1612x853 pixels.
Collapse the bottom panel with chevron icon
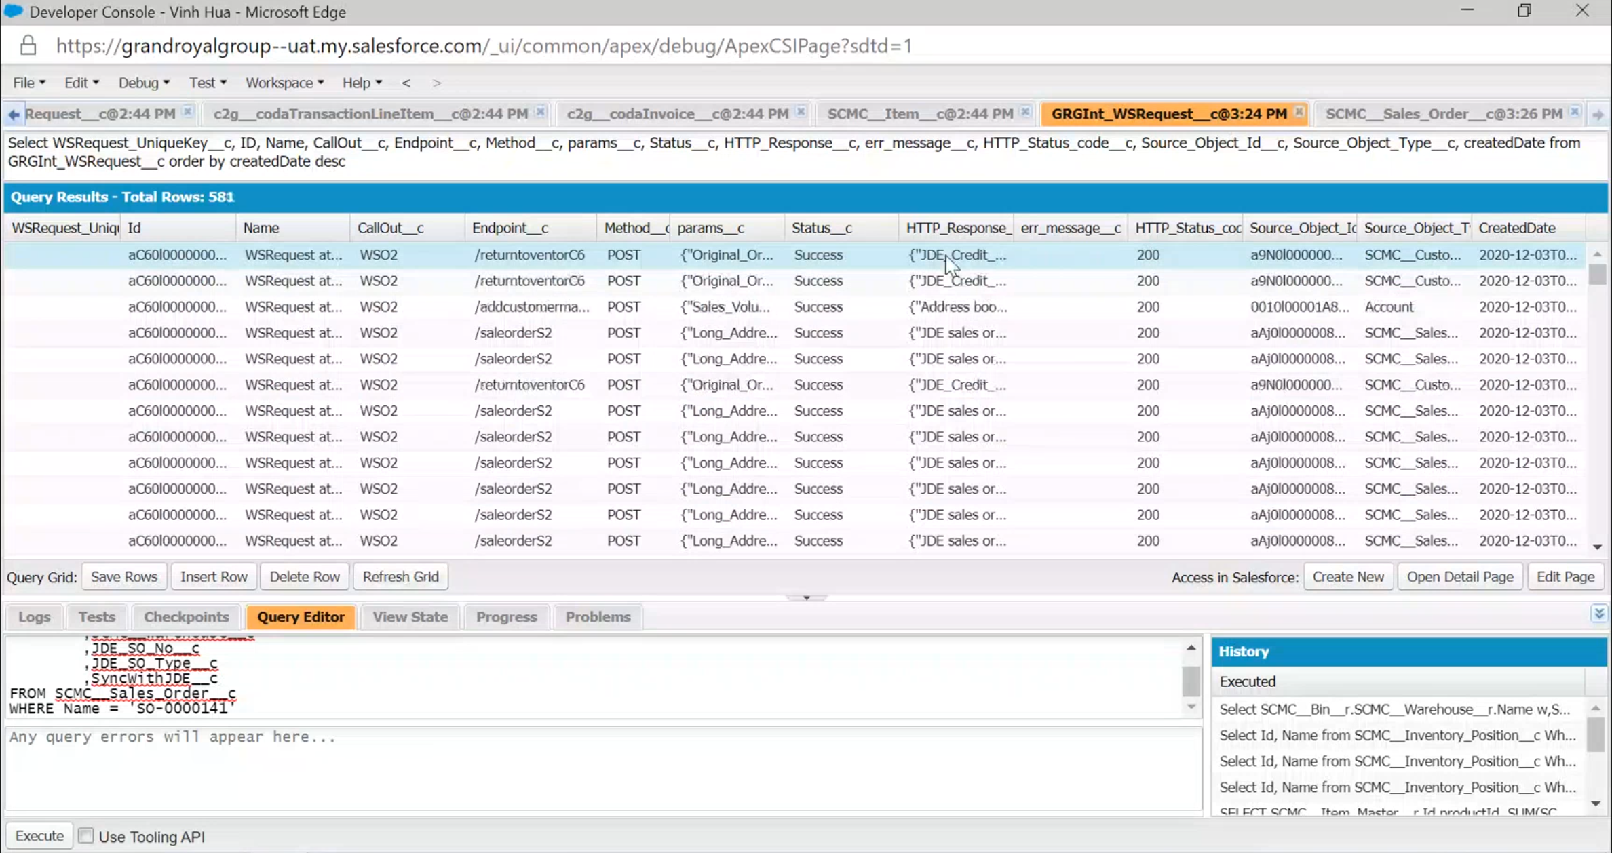1599,614
